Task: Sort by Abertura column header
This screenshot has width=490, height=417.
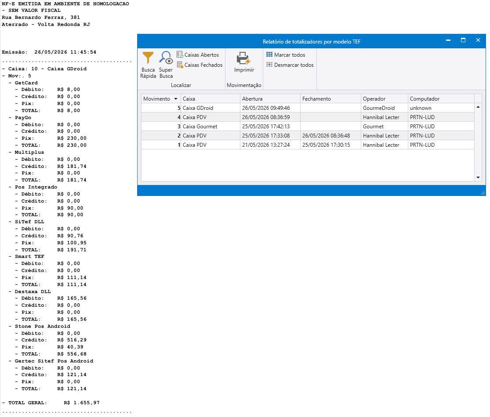Action: pos(270,99)
